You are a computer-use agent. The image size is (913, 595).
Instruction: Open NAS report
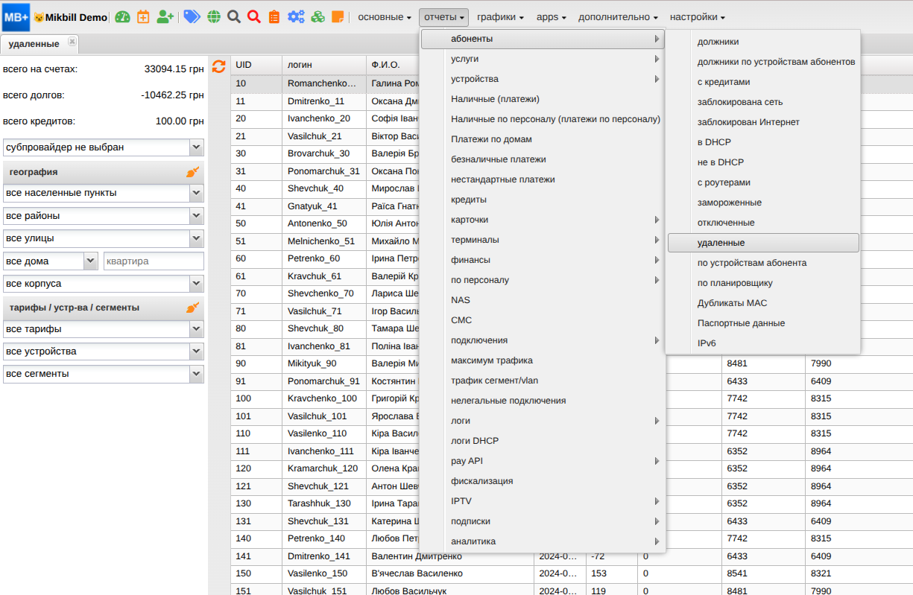543,300
